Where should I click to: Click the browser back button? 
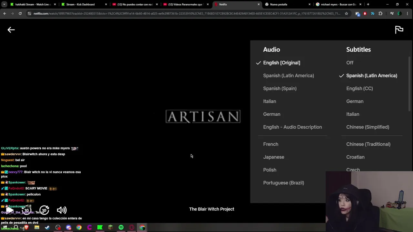(x=5, y=14)
